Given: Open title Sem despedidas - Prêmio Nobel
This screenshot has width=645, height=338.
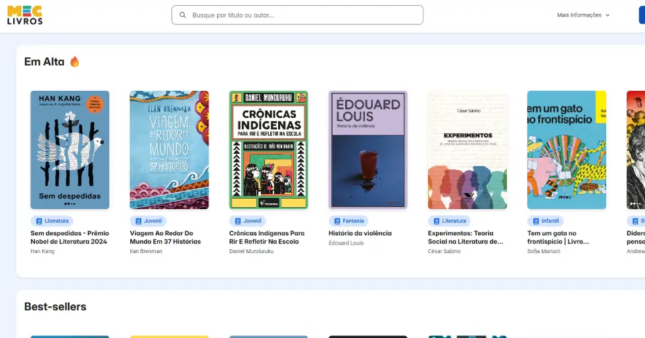Looking at the screenshot, I should [x=70, y=237].
